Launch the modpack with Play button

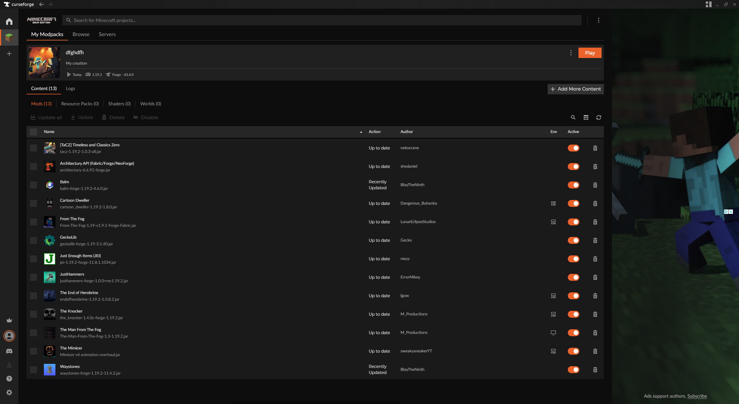coord(590,53)
